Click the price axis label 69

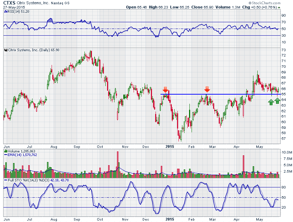283,72
